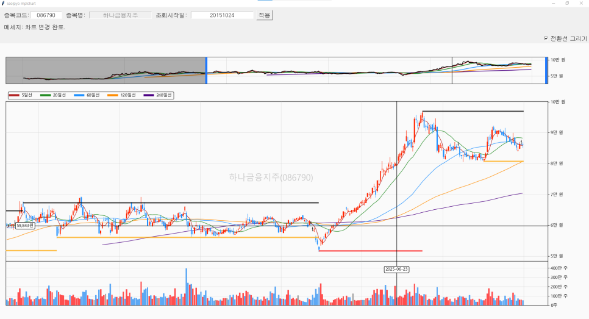Click the 240일선 legend entry
The width and height of the screenshot is (589, 319).
(158, 95)
